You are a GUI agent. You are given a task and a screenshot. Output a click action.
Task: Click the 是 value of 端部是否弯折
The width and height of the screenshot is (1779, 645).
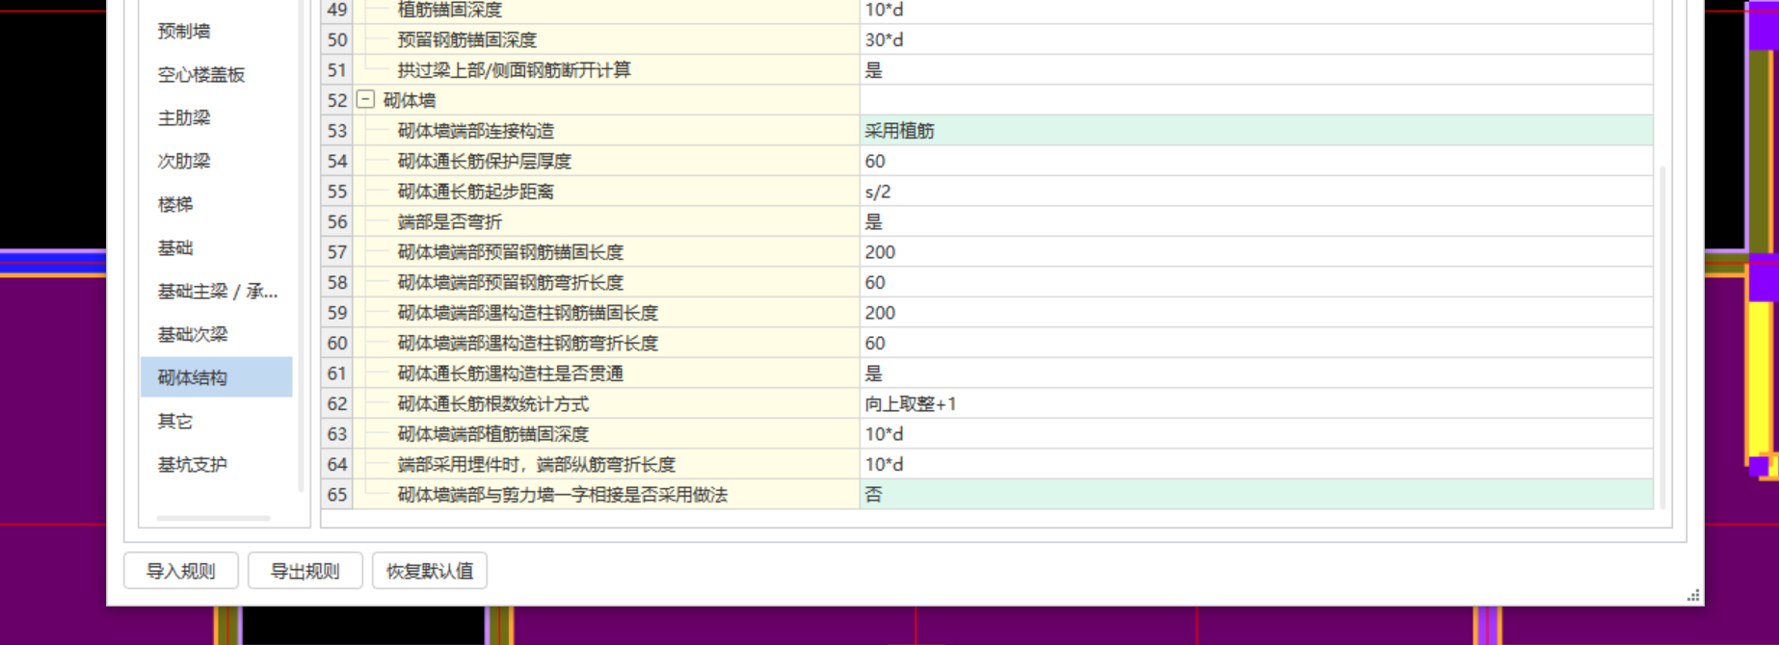1257,221
